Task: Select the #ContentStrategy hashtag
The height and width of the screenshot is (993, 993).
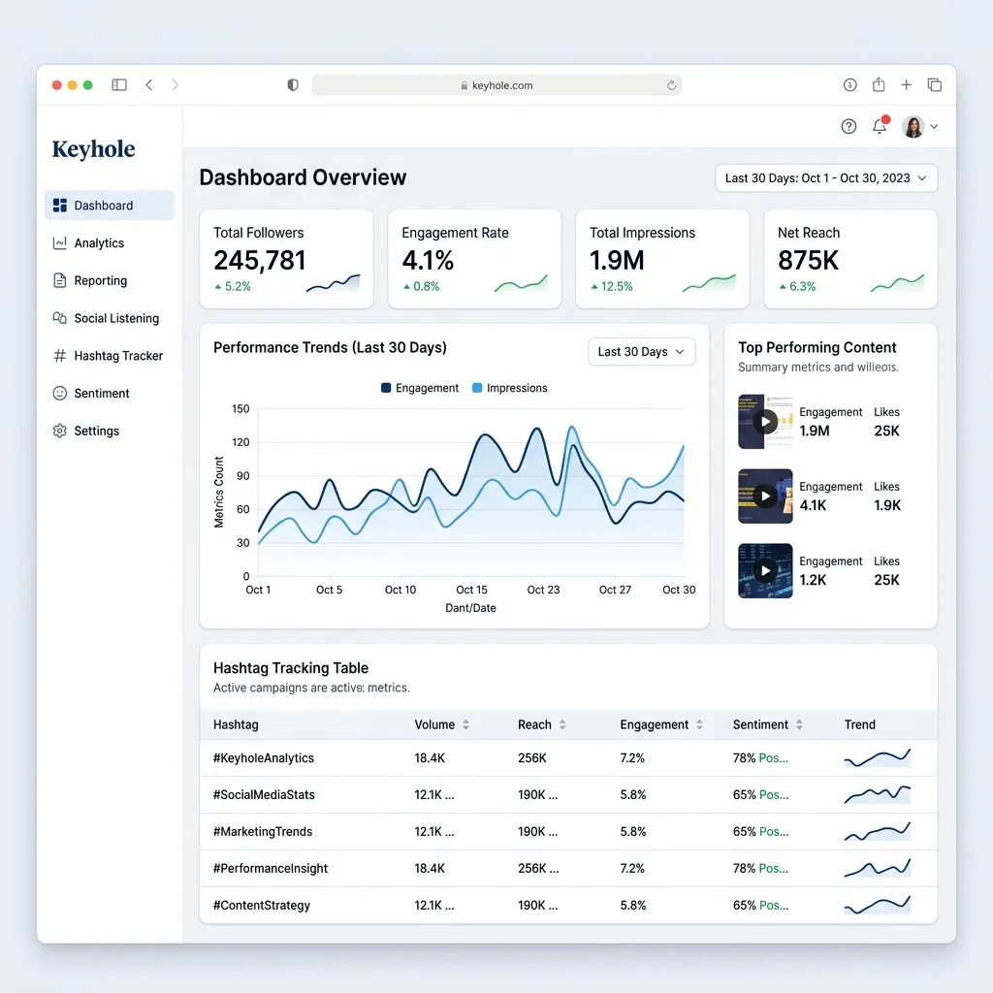Action: click(x=262, y=905)
